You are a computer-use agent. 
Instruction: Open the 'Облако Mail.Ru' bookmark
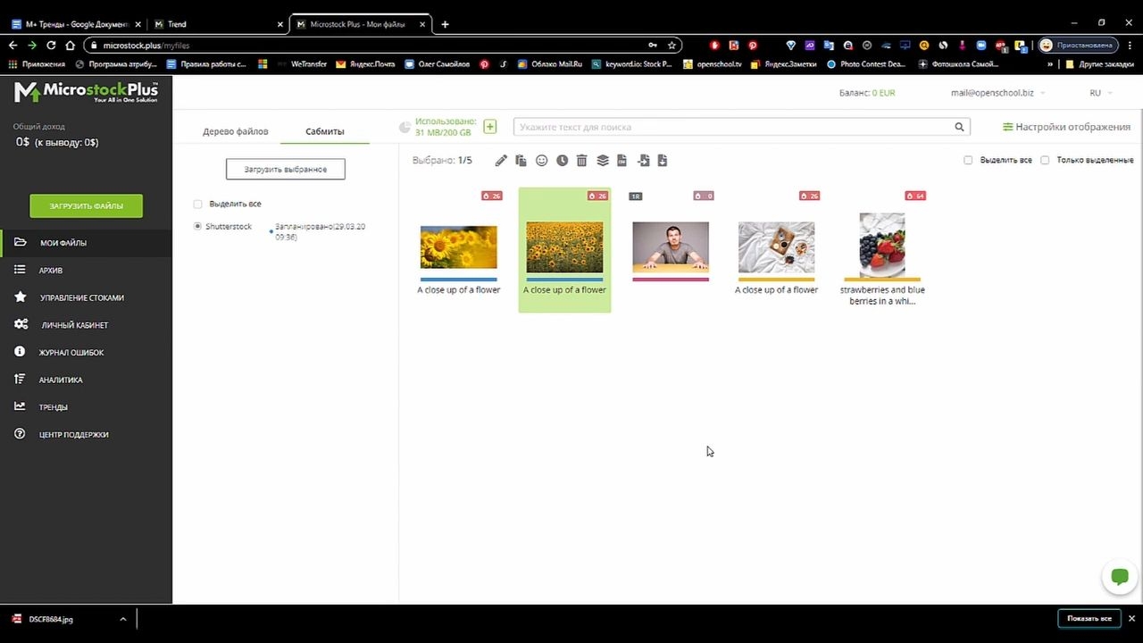pyautogui.click(x=549, y=64)
